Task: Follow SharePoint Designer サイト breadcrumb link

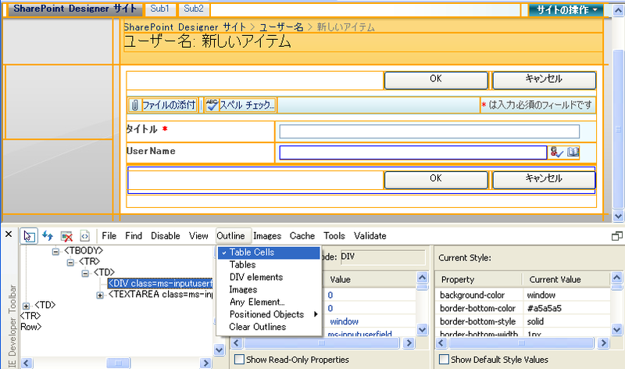Action: pyautogui.click(x=185, y=27)
